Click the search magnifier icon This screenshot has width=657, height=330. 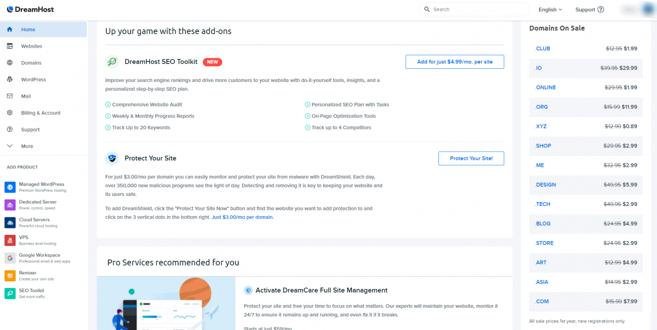click(427, 9)
